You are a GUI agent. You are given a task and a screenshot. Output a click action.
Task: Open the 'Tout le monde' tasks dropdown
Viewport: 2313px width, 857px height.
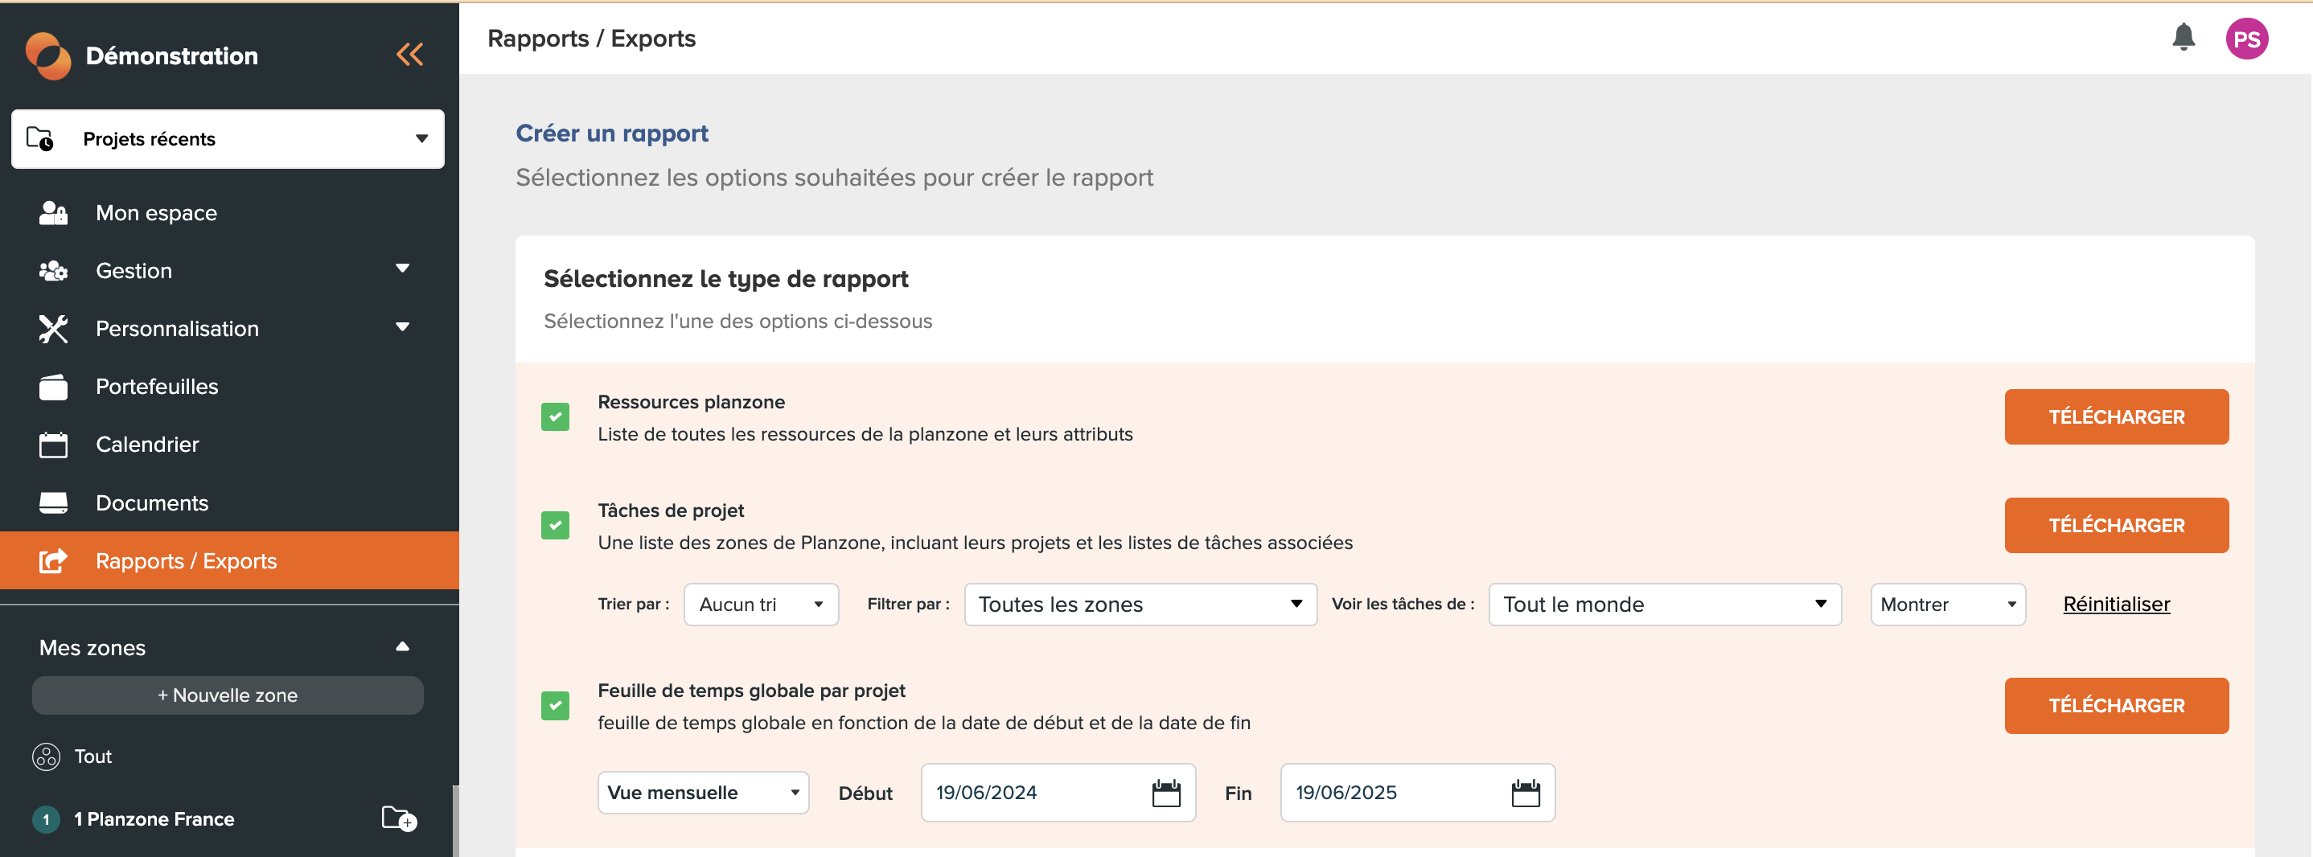(1664, 604)
